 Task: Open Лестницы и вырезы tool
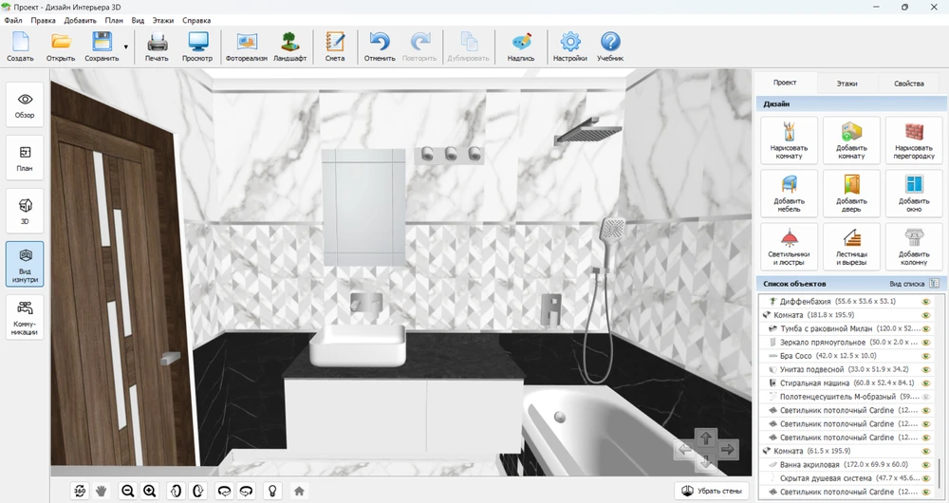pyautogui.click(x=851, y=247)
